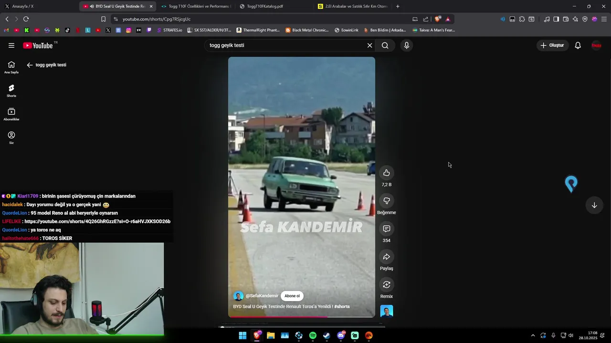Open the Brave Rewards triangle icon
The width and height of the screenshot is (611, 343).
point(448,19)
